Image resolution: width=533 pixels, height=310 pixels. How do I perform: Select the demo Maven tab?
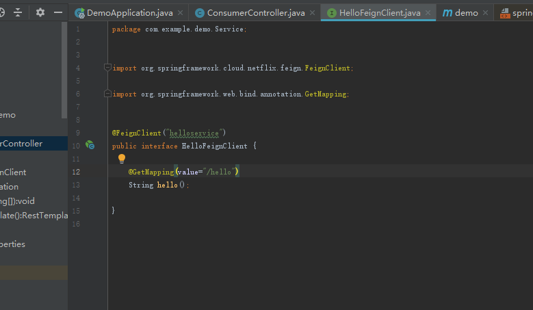click(466, 13)
